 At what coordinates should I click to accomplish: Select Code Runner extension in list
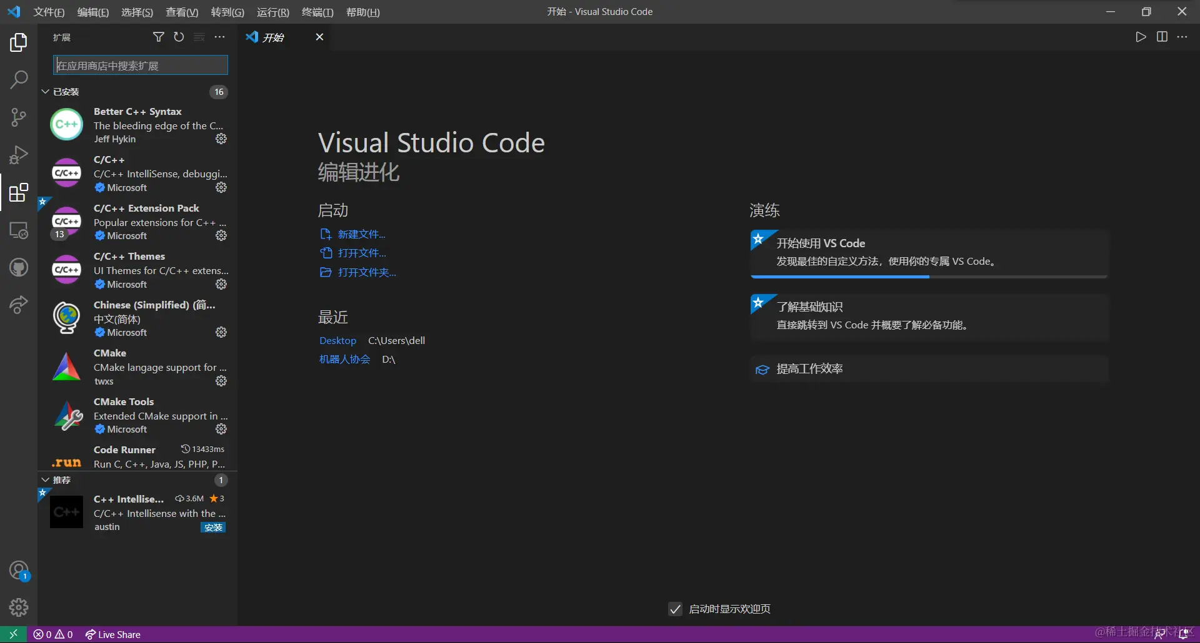coord(137,457)
